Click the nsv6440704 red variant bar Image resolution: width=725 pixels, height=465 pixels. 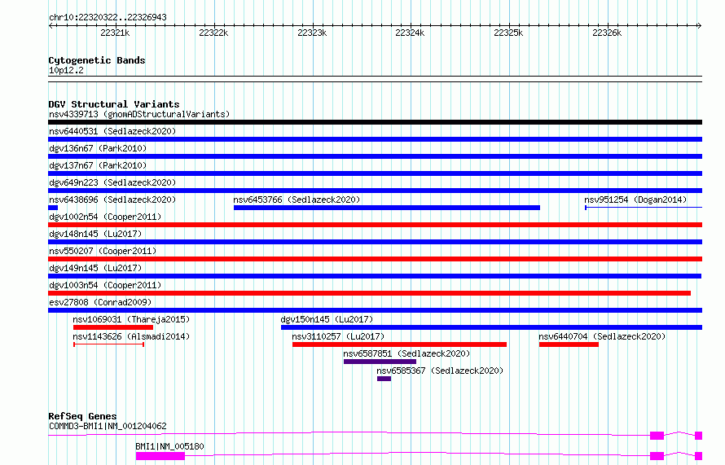point(569,344)
